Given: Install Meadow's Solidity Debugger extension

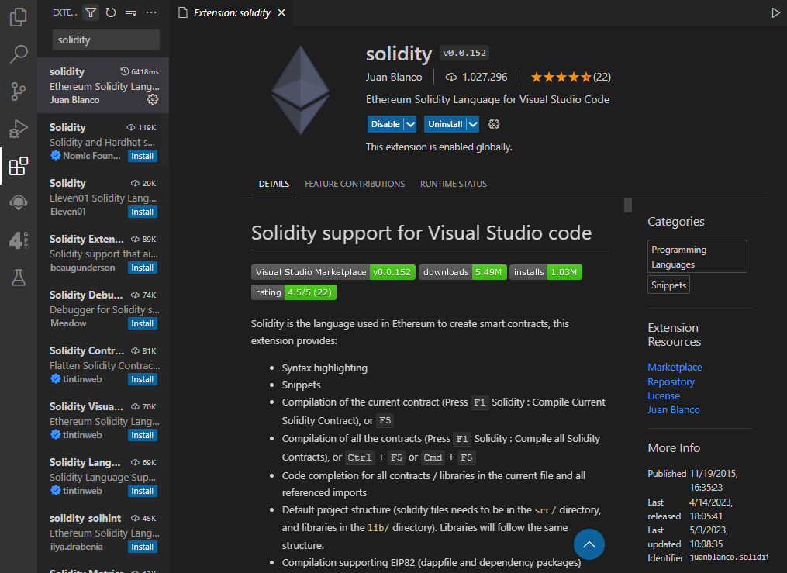Looking at the screenshot, I should click(x=142, y=323).
